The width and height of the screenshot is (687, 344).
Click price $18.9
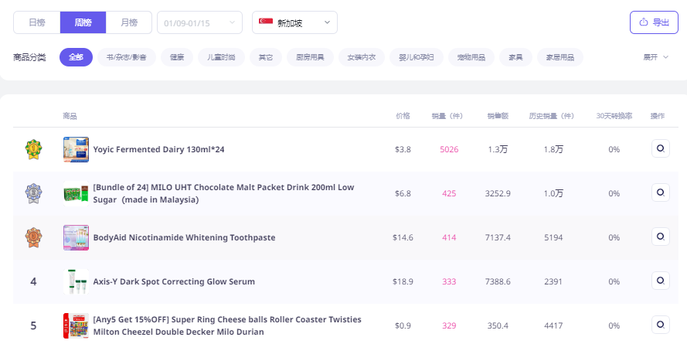[403, 281]
